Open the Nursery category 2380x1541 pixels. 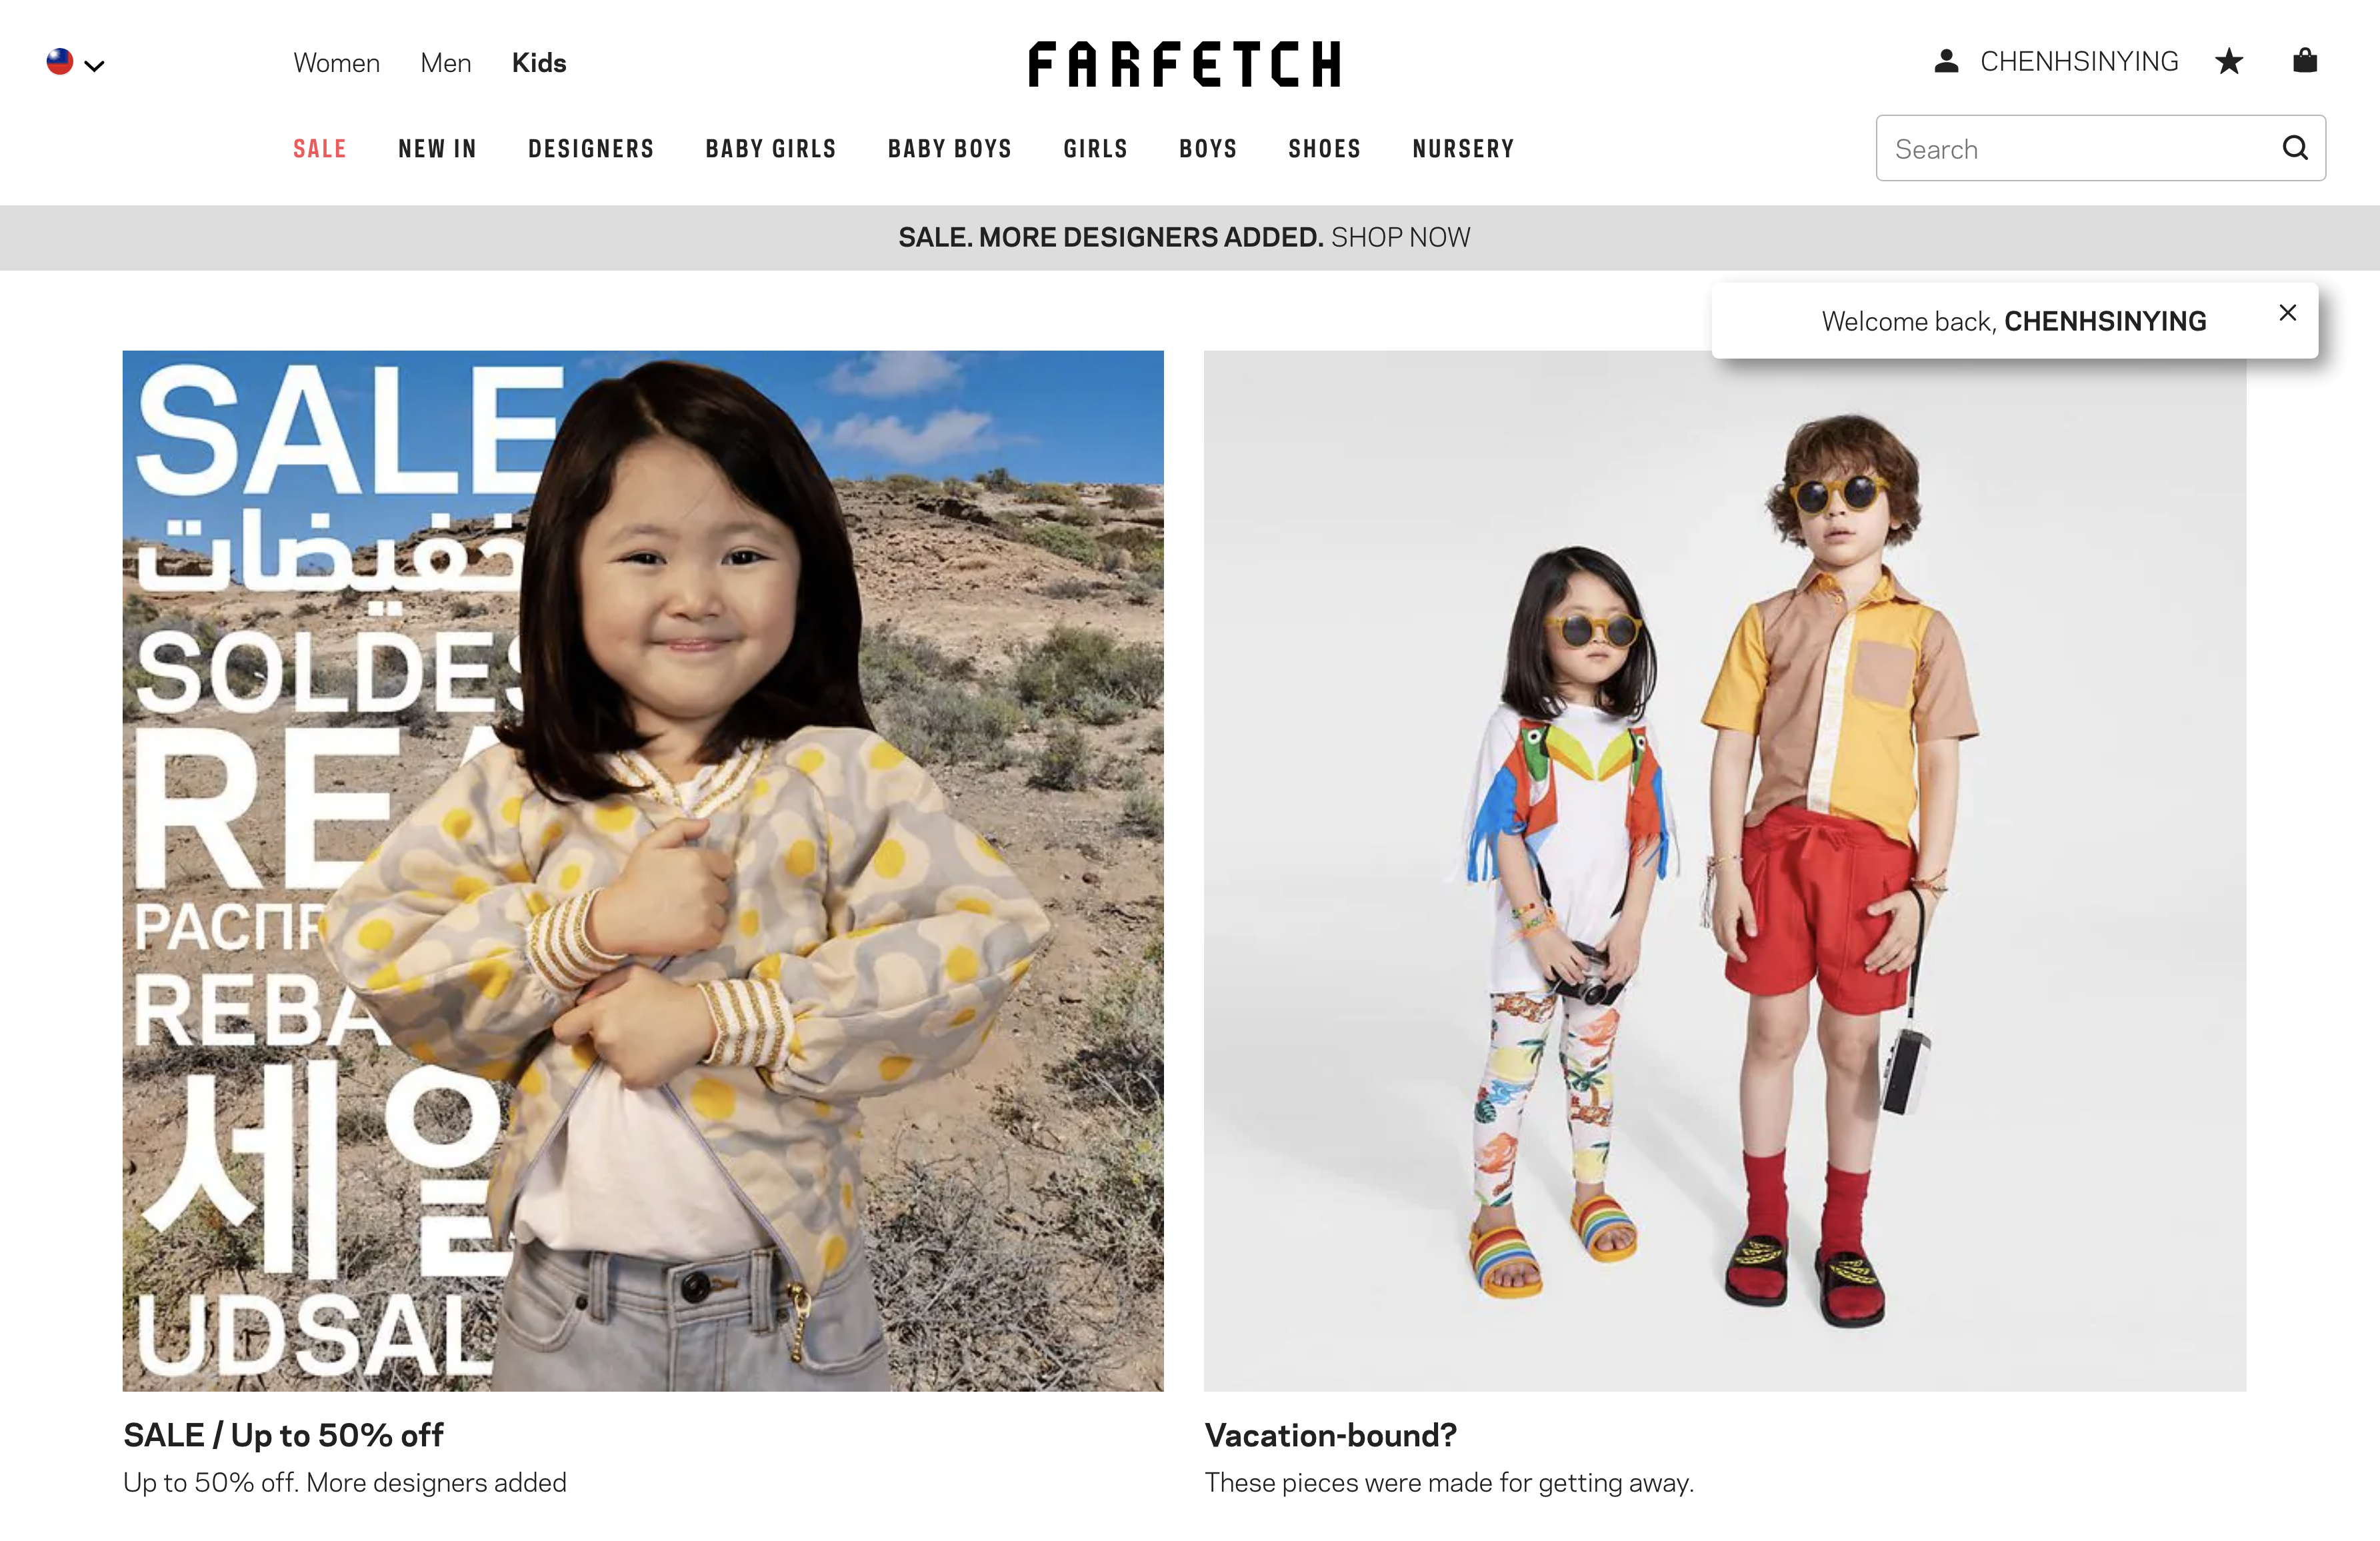[x=1463, y=149]
